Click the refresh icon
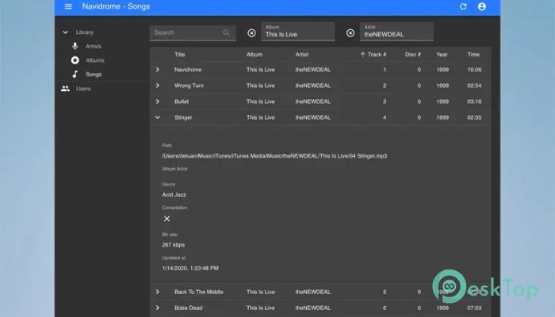The image size is (555, 317). pos(463,6)
